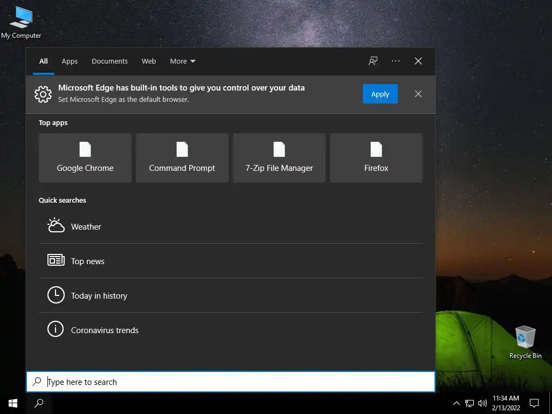552x414 pixels.
Task: Click the Quick searches heading
Action: coord(63,201)
